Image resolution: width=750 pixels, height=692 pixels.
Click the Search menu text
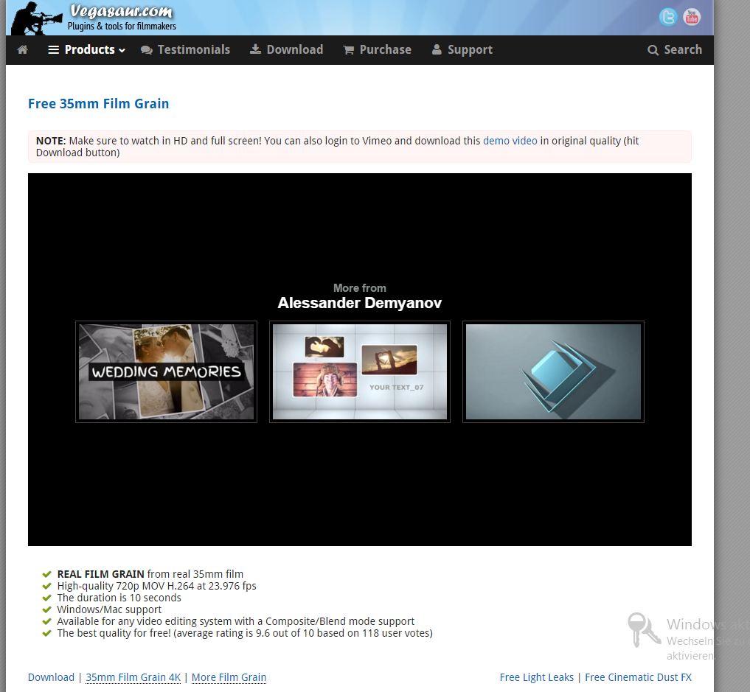click(x=683, y=49)
